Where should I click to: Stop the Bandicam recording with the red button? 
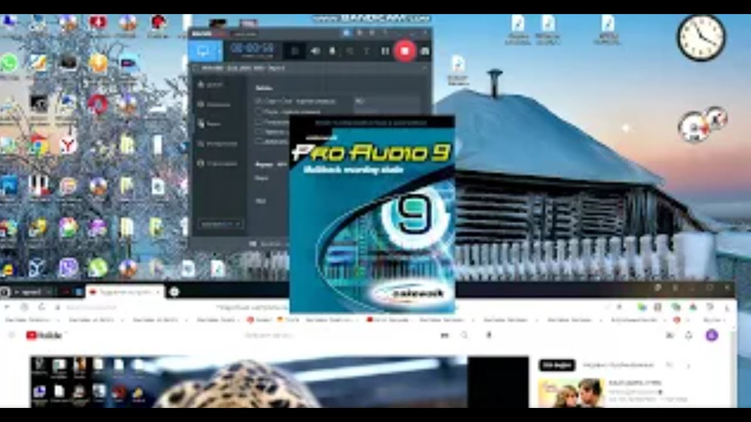(x=404, y=51)
